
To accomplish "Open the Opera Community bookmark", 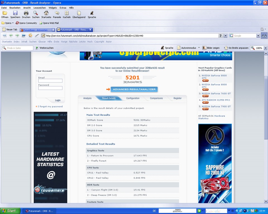I will point(26,23).
